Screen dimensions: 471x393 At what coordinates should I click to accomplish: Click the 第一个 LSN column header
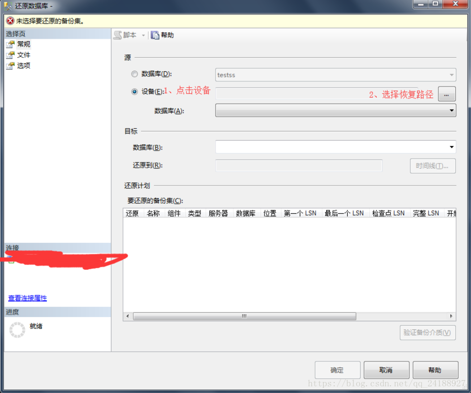tap(301, 213)
